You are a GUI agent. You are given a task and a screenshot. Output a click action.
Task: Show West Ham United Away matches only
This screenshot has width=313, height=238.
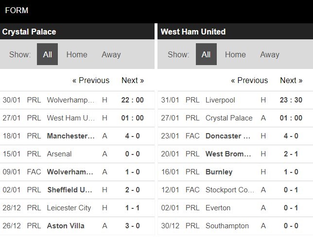click(x=270, y=54)
